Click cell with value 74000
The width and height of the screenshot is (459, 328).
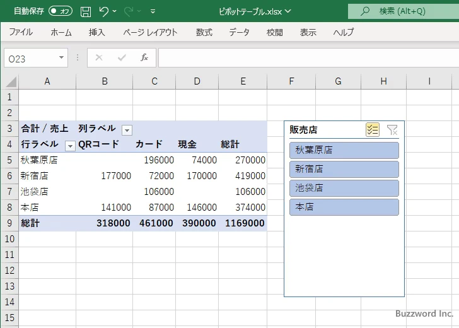(x=197, y=160)
